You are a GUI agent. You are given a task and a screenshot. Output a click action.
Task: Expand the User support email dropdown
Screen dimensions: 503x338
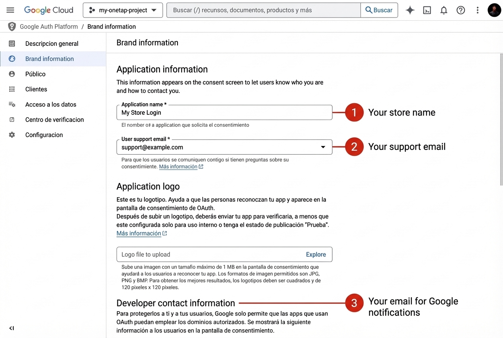tap(323, 147)
